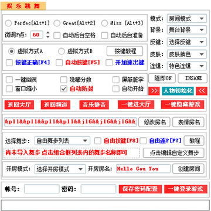Image resolution: width=211 pixels, height=211 pixels.
Task: Open the 选择开房模式 dropdown
Action: point(60,169)
